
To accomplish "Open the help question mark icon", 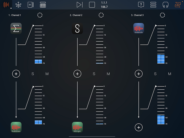I will (141, 5).
